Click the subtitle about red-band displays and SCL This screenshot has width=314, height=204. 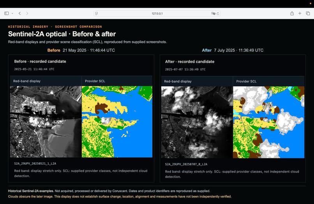click(x=87, y=42)
